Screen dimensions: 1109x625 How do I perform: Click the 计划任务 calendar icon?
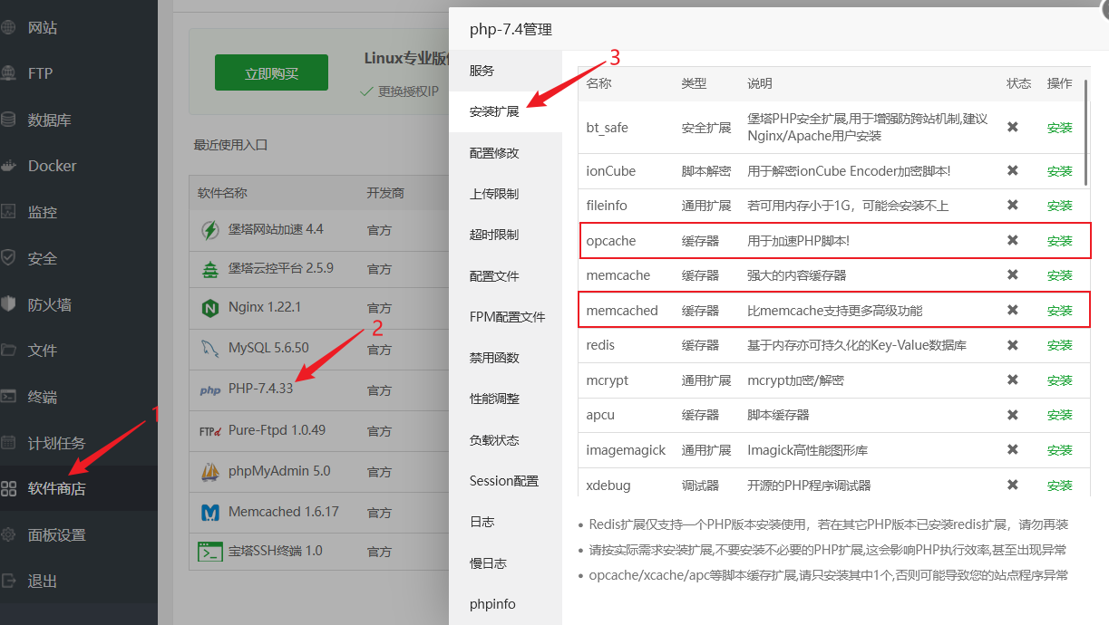click(8, 443)
